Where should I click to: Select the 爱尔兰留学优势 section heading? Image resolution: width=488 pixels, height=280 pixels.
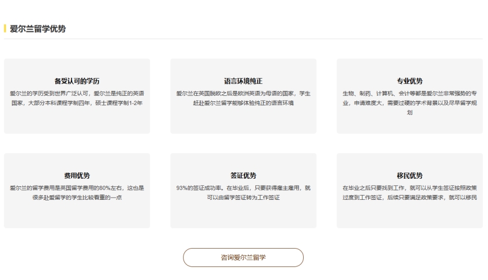(38, 29)
